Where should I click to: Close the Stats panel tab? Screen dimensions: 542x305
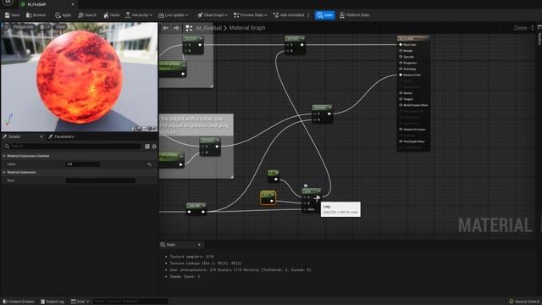tap(200, 245)
